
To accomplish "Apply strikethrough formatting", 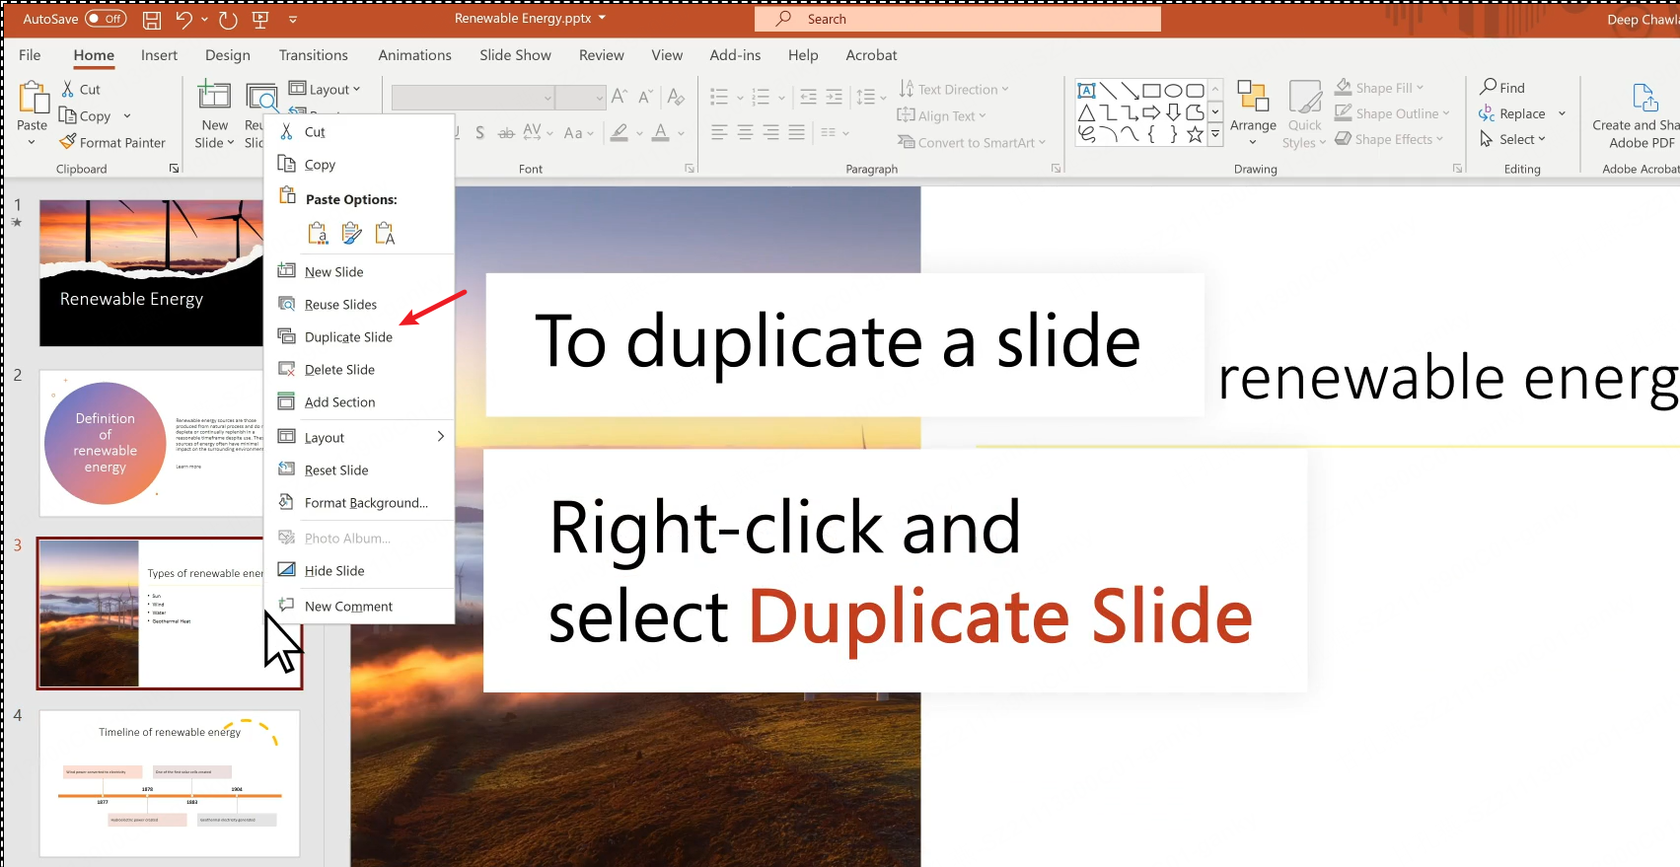I will click(506, 132).
